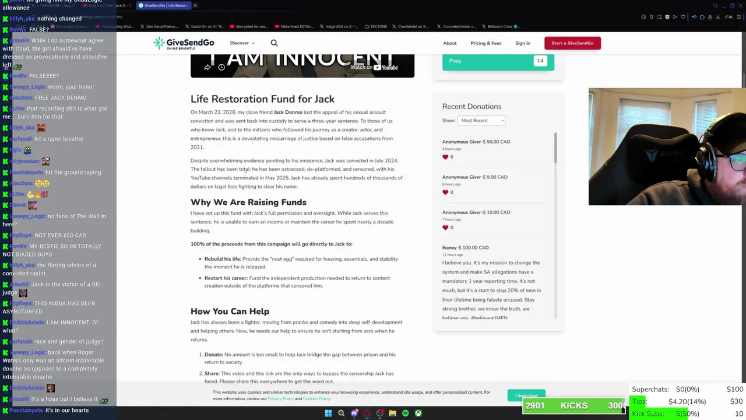This screenshot has width=746, height=420.
Task: Open the site search magnifier icon
Action: [274, 43]
